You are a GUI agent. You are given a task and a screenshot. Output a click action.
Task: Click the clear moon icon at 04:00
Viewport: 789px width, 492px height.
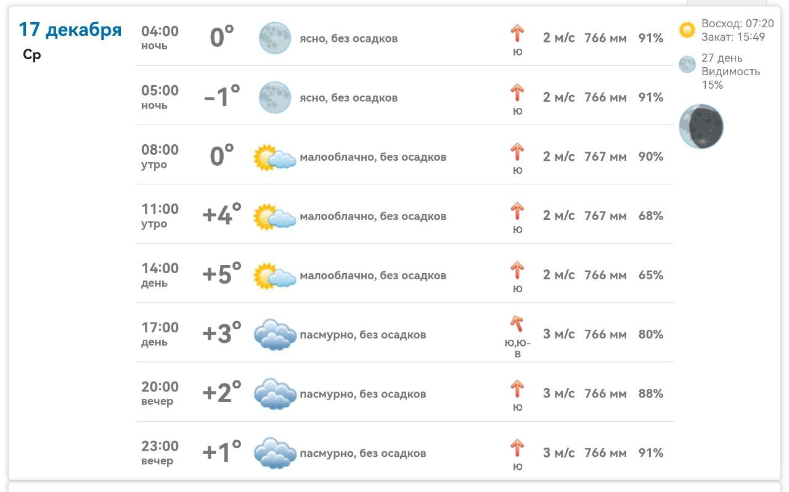[x=274, y=38]
